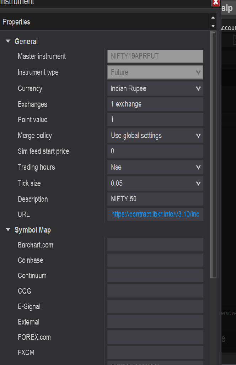Screen dimensions: 236x365
Task: Open the Tick size dropdown
Action: [198, 184]
